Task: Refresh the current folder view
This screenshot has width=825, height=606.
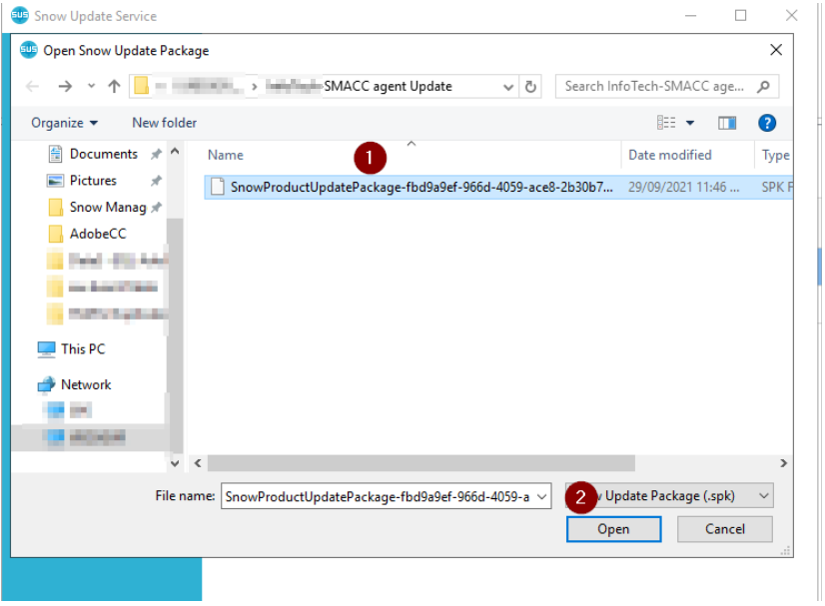Action: tap(531, 86)
